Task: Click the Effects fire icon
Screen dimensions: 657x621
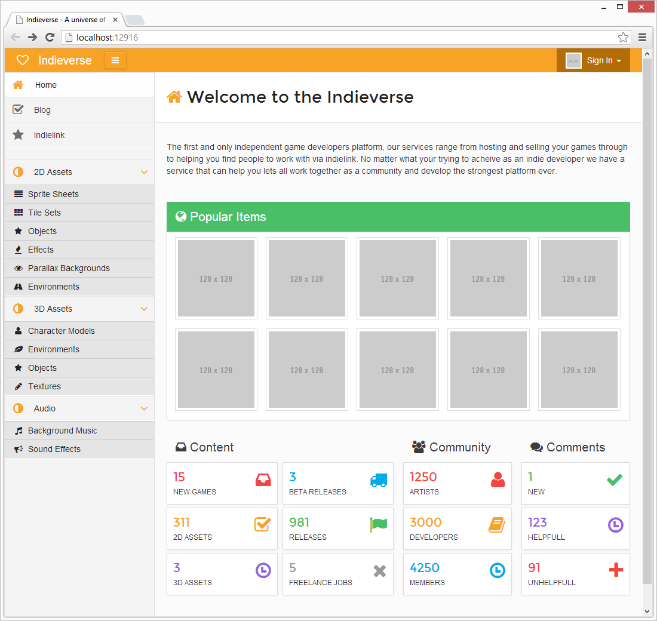Action: click(19, 250)
